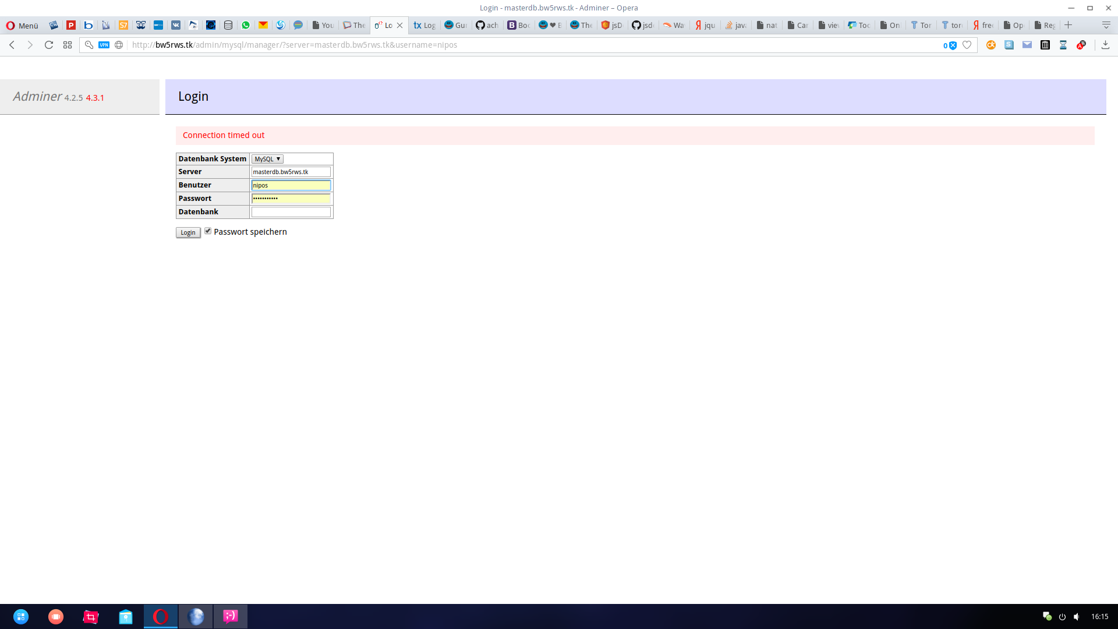Click the WhatsApp pinned tab icon
Viewport: 1118px width, 629px height.
[246, 25]
